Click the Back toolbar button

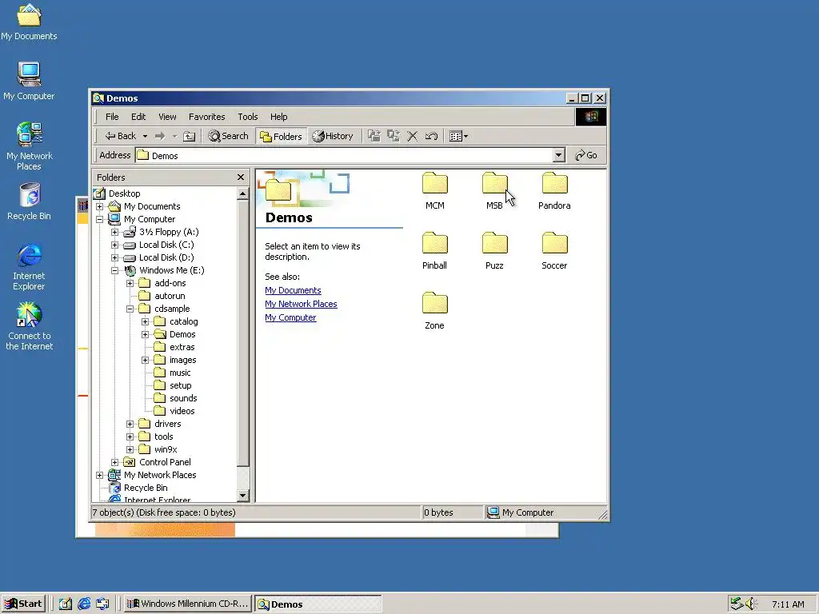[121, 136]
